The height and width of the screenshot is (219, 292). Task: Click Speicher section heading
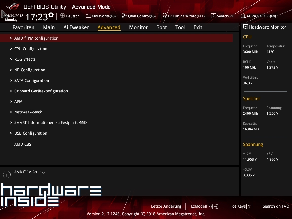(252, 98)
